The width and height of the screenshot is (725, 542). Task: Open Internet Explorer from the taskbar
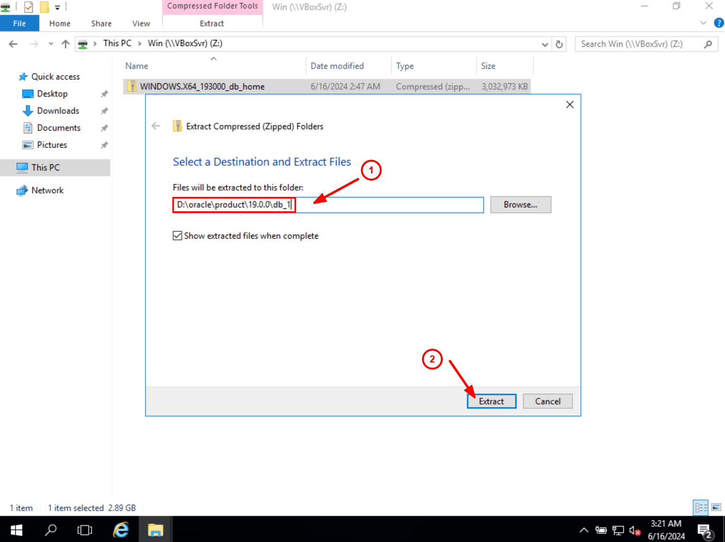coord(120,529)
